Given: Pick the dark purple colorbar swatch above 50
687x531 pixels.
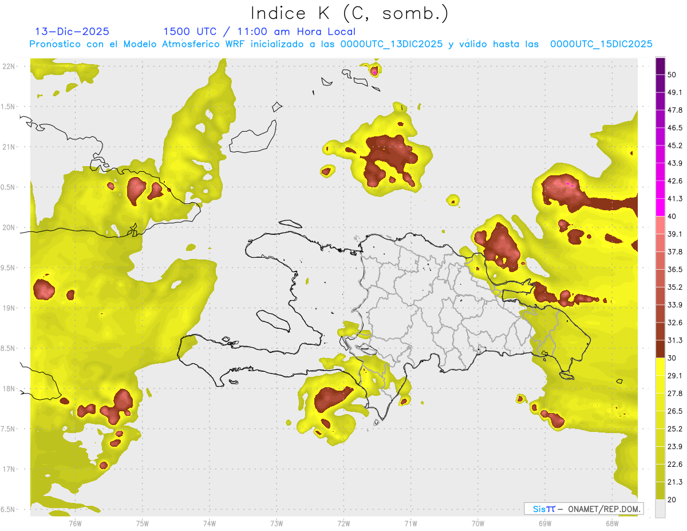Looking at the screenshot, I should click(x=661, y=66).
